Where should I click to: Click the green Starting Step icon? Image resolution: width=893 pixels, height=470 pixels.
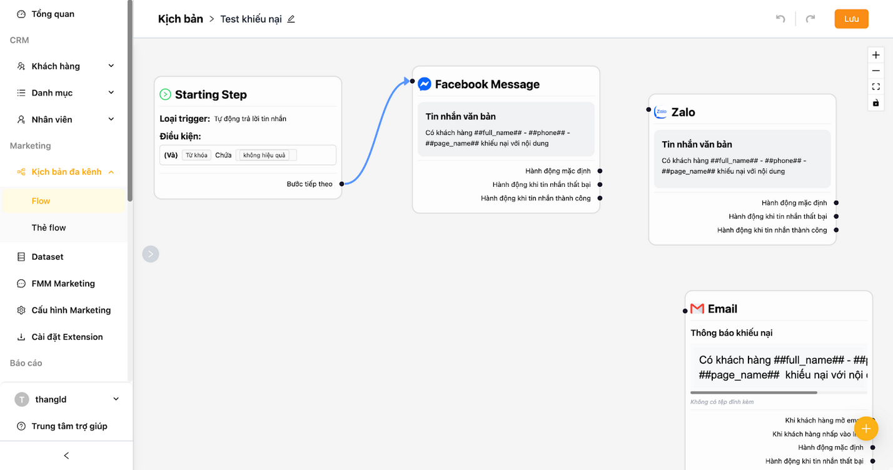[165, 95]
